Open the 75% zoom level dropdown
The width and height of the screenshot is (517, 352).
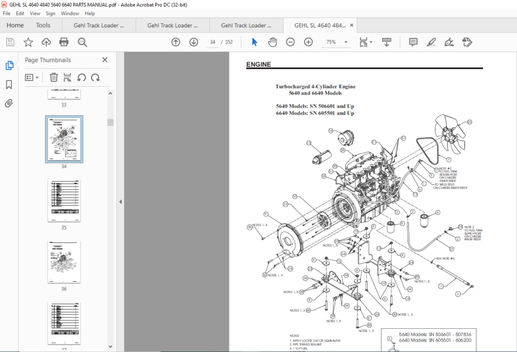point(346,42)
